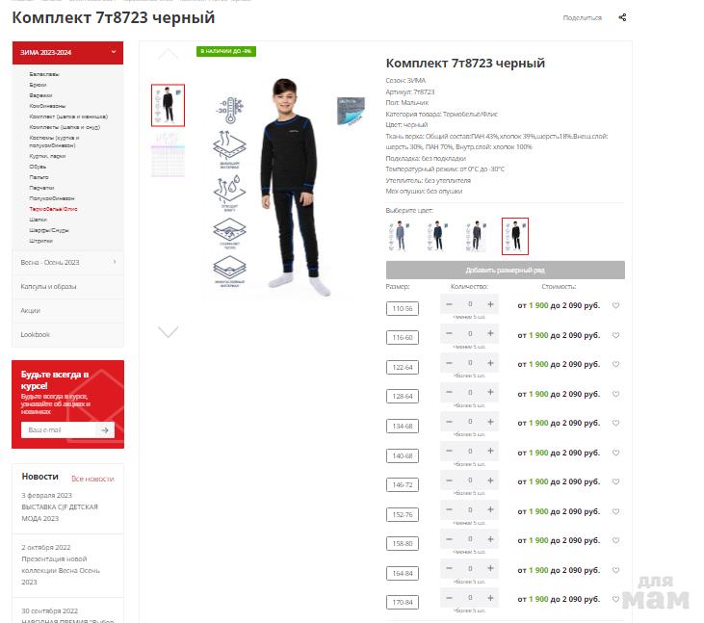Add size 110-56 to favorites heart

[x=616, y=305]
